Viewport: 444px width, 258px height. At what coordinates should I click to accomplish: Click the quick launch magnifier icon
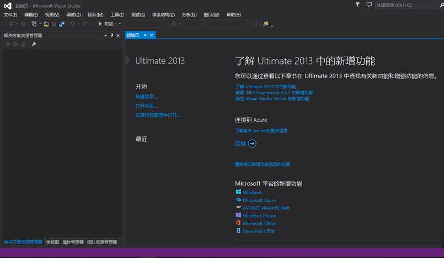pyautogui.click(x=441, y=5)
